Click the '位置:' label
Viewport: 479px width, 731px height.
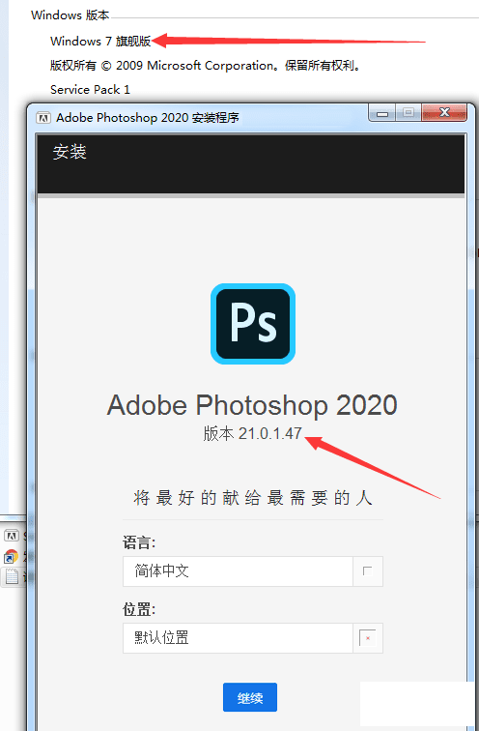[139, 609]
